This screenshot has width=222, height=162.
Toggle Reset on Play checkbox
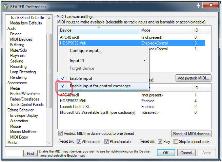(160, 141)
